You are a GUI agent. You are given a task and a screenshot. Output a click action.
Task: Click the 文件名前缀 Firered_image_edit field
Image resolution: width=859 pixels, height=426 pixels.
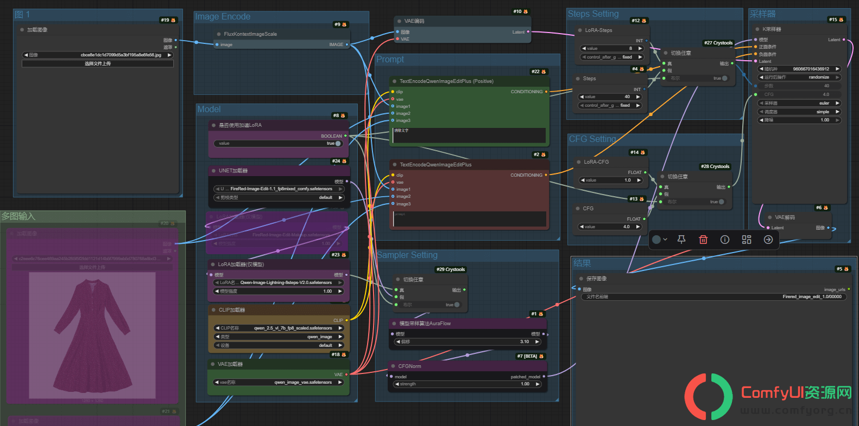coord(713,296)
